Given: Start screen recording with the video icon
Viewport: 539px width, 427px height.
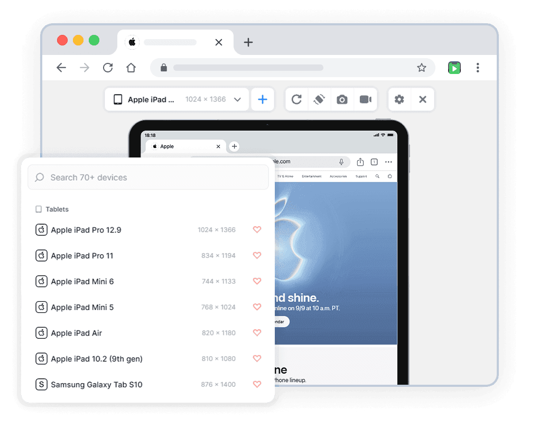Looking at the screenshot, I should click(365, 100).
